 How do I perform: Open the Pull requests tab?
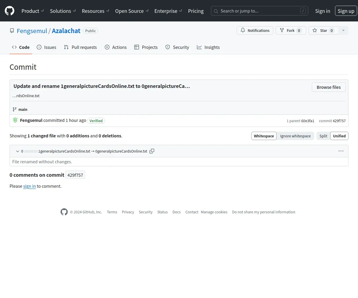tap(80, 47)
